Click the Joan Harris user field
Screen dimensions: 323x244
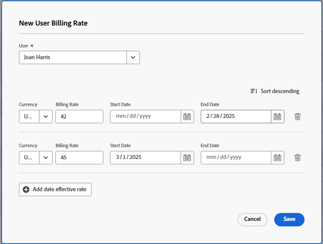point(72,57)
